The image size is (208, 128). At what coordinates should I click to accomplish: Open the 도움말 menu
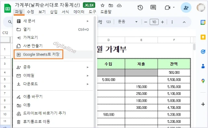[x=106, y=12]
